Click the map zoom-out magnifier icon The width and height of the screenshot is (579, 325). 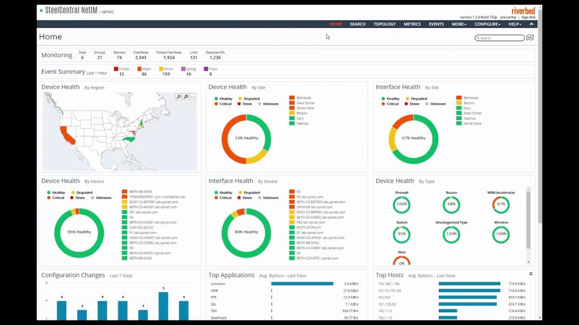[x=186, y=96]
